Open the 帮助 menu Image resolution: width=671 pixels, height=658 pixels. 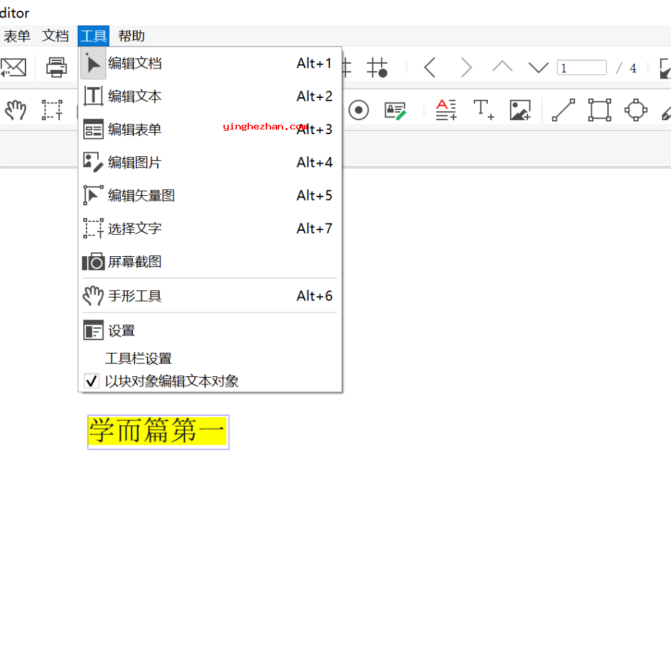point(132,36)
